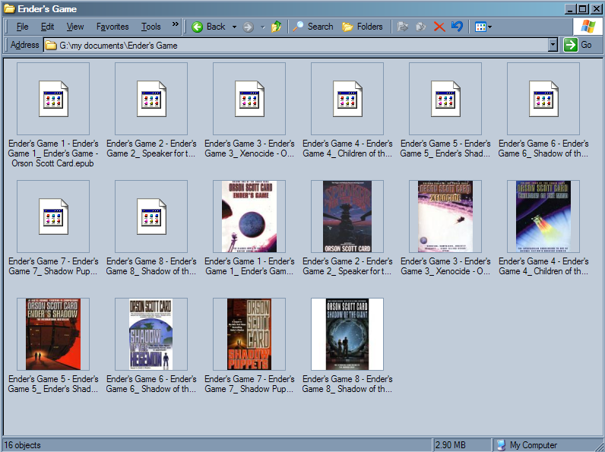605x452 pixels.
Task: Click the Go button label
Action: (586, 45)
